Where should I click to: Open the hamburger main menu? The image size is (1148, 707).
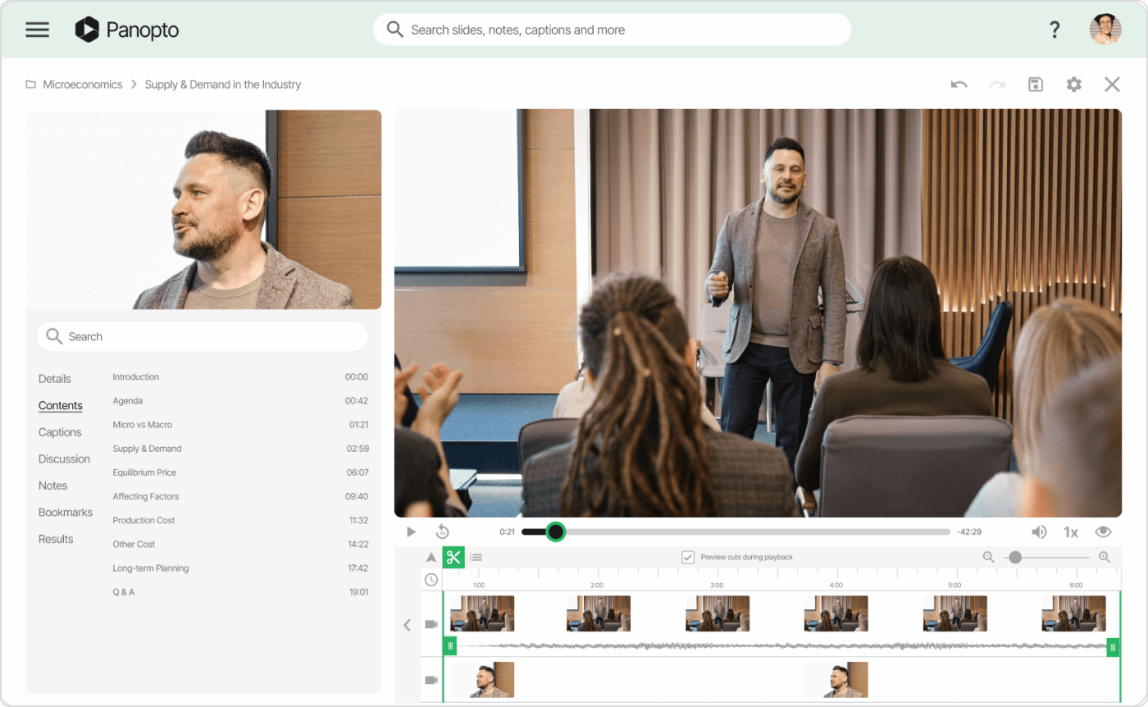click(x=38, y=30)
